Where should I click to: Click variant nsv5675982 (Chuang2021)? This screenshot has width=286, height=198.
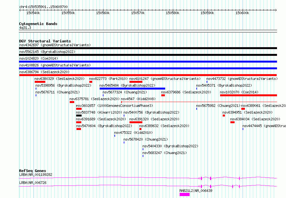coord(218,106)
